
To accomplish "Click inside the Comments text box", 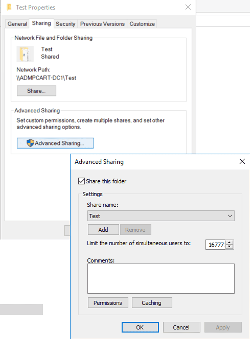I will (x=161, y=278).
